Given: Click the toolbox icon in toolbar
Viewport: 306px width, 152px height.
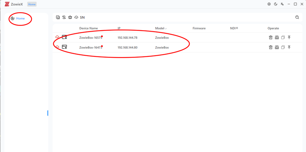Looking at the screenshot, I should pos(70,17).
